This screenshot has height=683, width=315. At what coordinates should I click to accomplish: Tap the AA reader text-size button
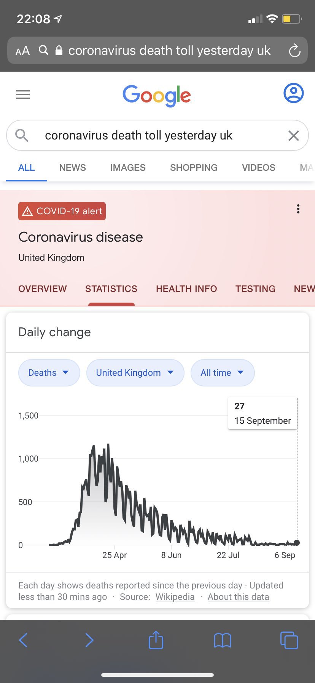pyautogui.click(x=22, y=51)
